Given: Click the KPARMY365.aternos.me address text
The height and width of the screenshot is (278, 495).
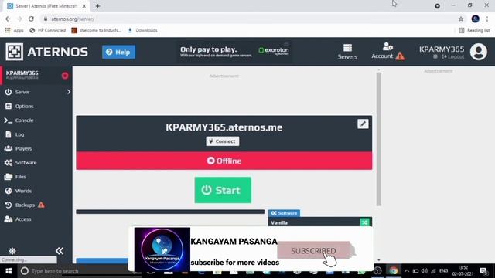Looking at the screenshot, I should coord(224,127).
